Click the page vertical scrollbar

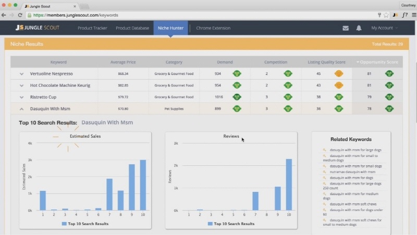415,93
